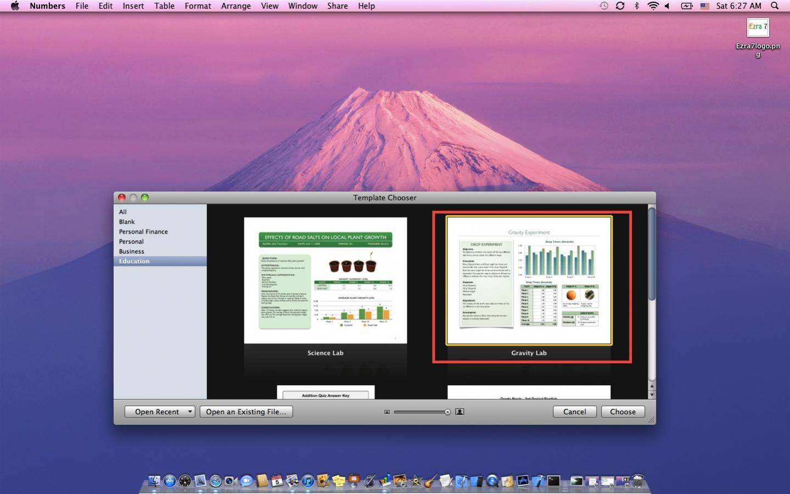Click the volume speaker icon
Image resolution: width=790 pixels, height=494 pixels.
(x=668, y=5)
